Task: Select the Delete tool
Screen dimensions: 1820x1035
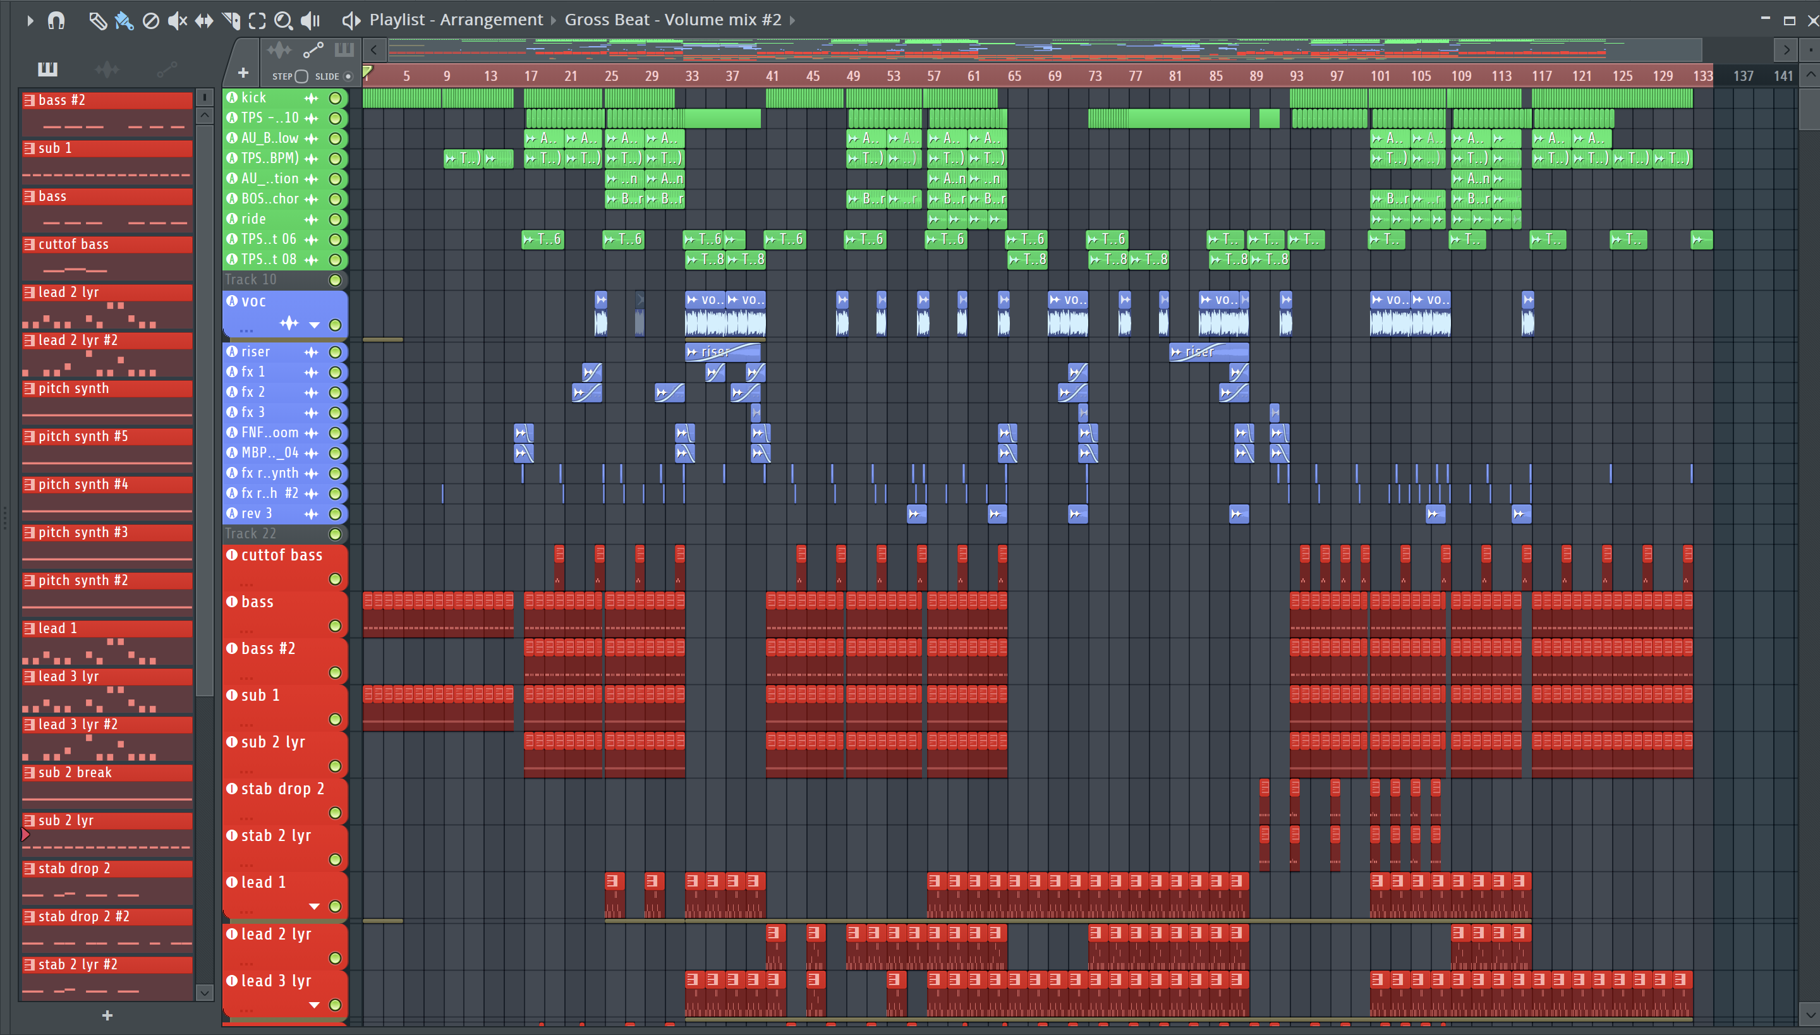Action: coord(150,21)
